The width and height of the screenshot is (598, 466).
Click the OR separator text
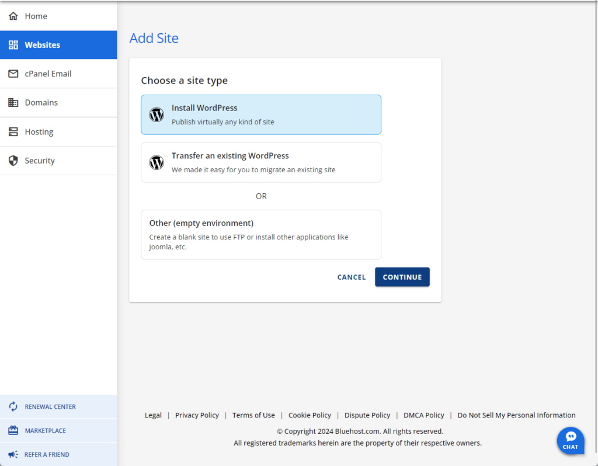click(261, 196)
